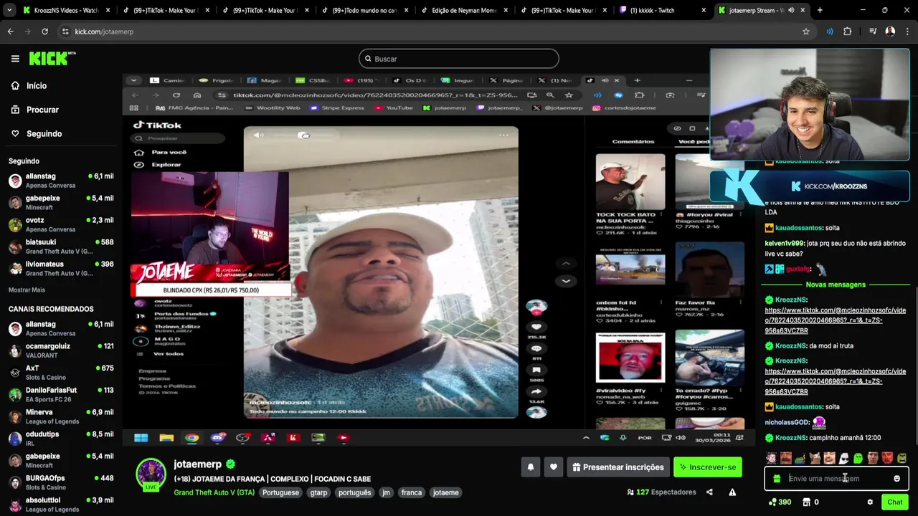Screen dimensions: 918x516
Task: Open emoji picker in chat input
Action: (896, 479)
